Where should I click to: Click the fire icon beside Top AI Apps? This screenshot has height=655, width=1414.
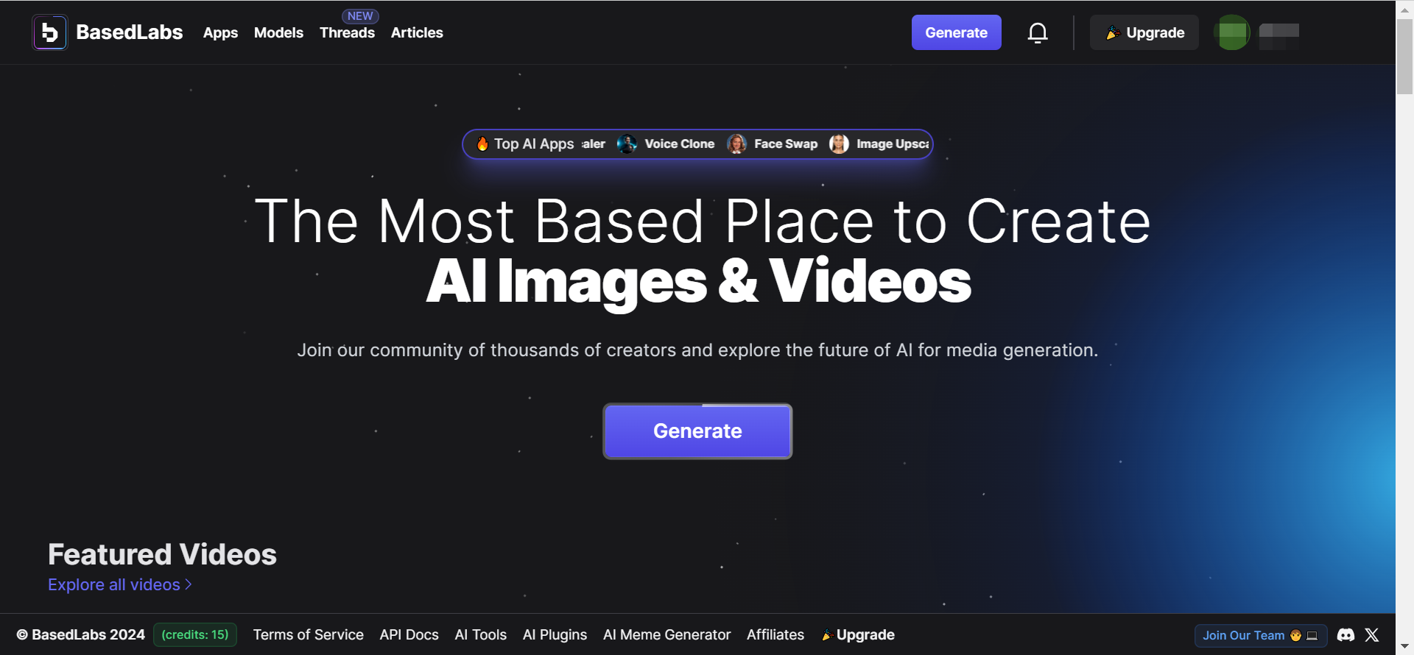[x=482, y=144]
